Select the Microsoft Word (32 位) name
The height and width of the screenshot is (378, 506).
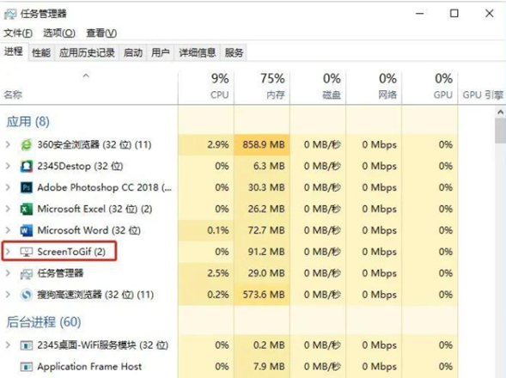click(x=88, y=230)
